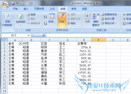Click the 姓名 header cell
Screen dimensions: 131x94
68,44
